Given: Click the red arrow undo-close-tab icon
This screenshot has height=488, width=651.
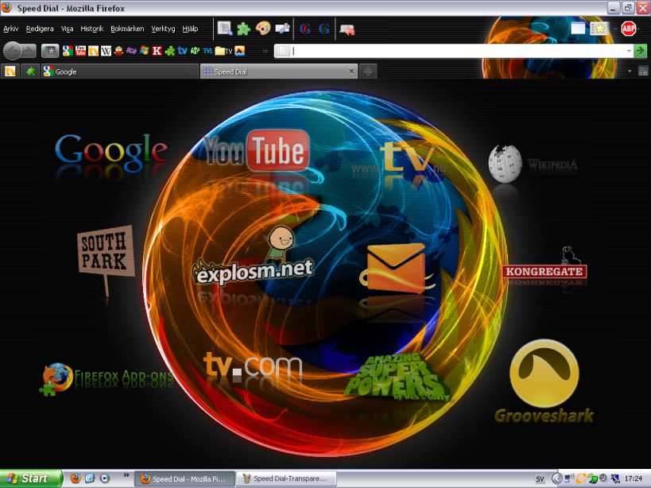Looking at the screenshot, I should (347, 29).
